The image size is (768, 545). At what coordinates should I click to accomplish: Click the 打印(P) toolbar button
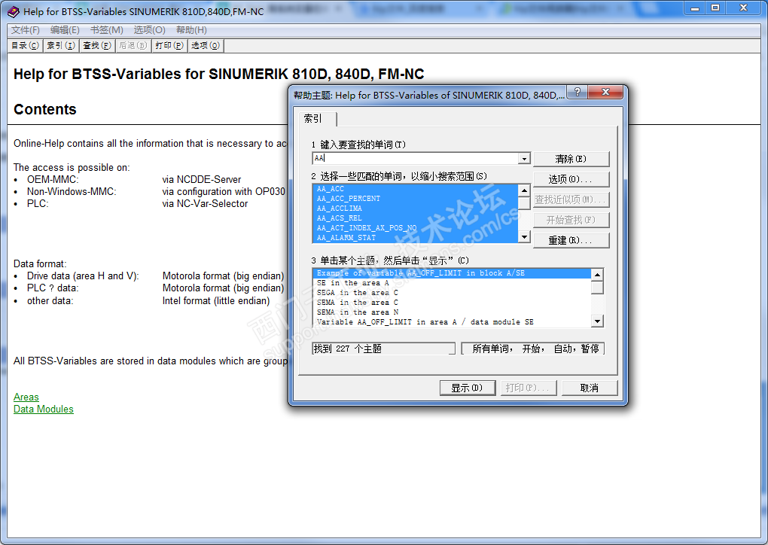pyautogui.click(x=169, y=45)
